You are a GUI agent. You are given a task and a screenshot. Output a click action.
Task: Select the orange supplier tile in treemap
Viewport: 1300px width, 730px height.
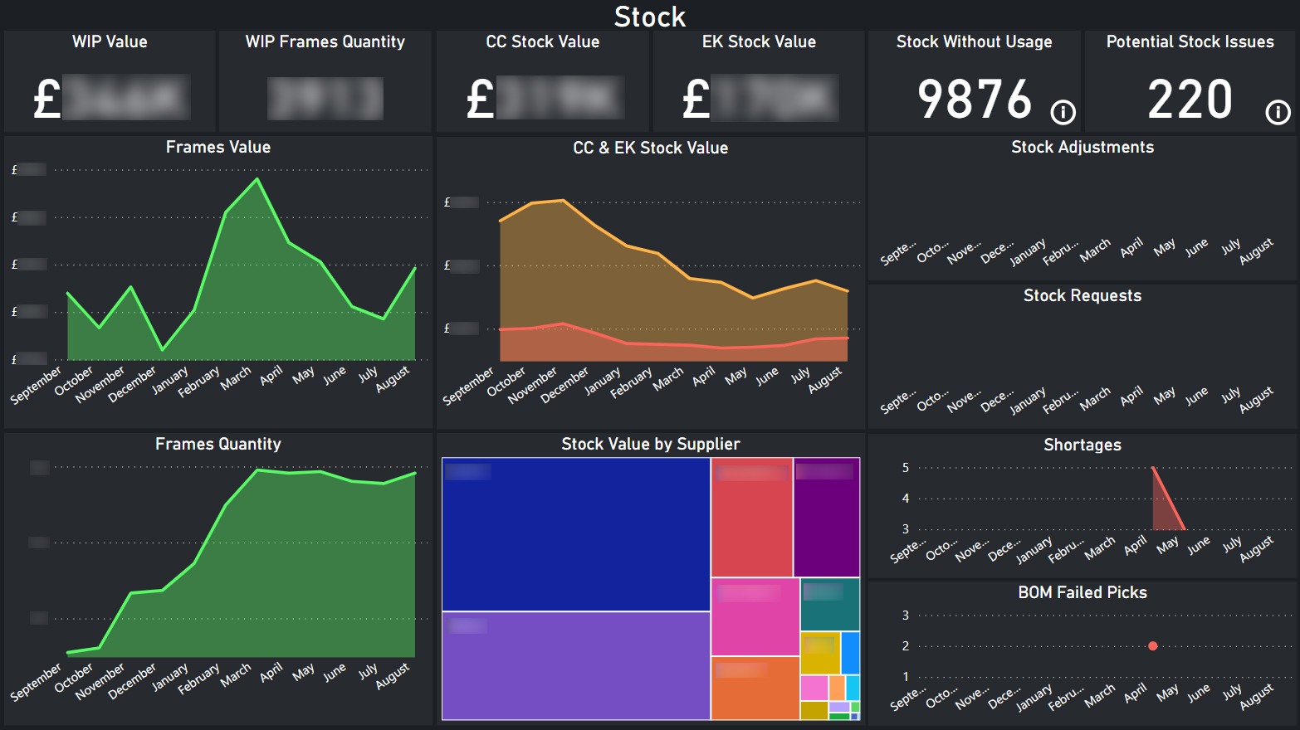(x=755, y=689)
